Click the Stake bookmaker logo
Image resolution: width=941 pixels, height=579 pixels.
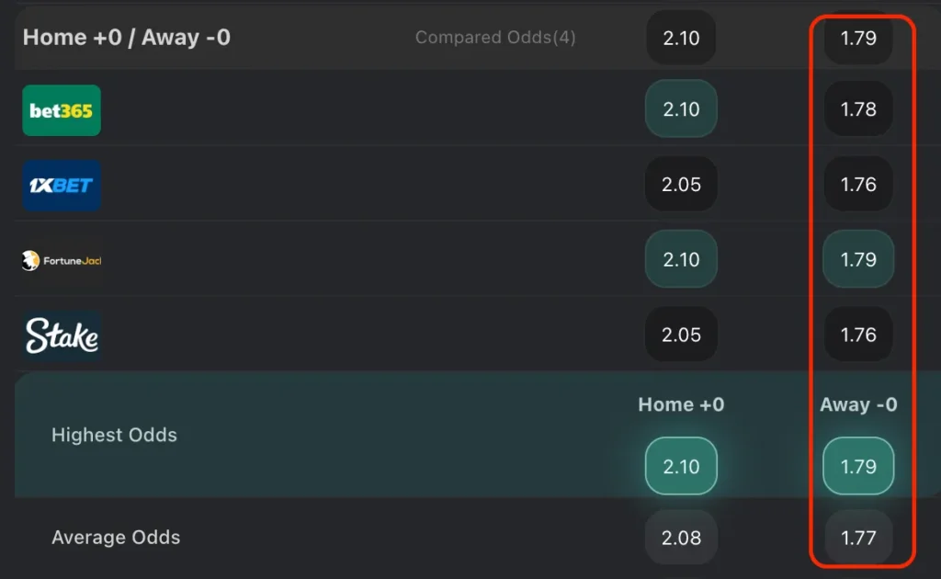(62, 336)
